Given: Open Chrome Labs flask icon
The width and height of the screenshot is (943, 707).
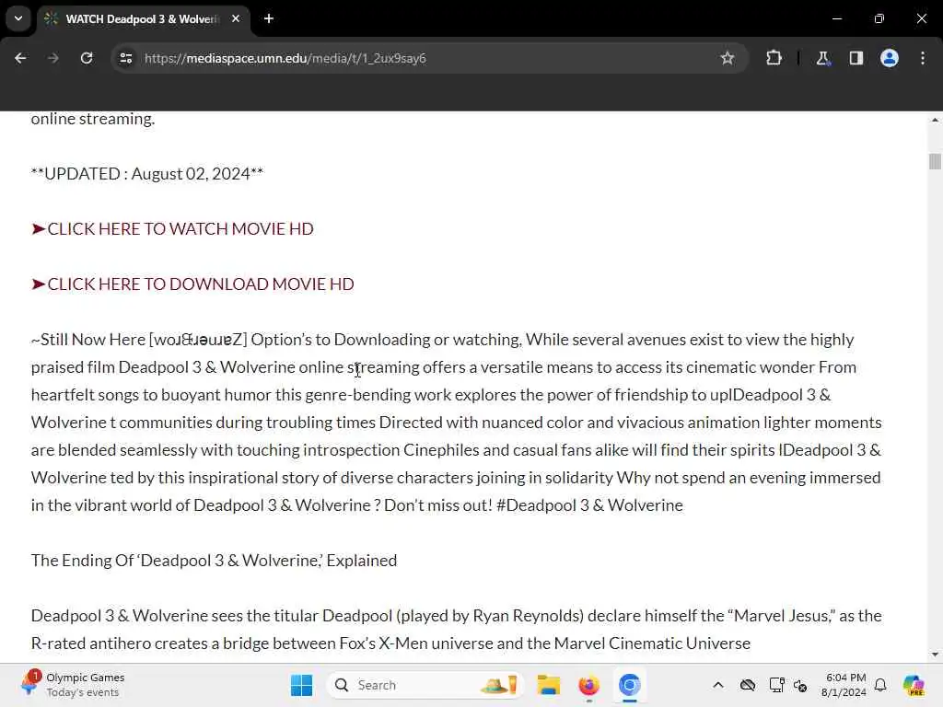Looking at the screenshot, I should point(822,58).
